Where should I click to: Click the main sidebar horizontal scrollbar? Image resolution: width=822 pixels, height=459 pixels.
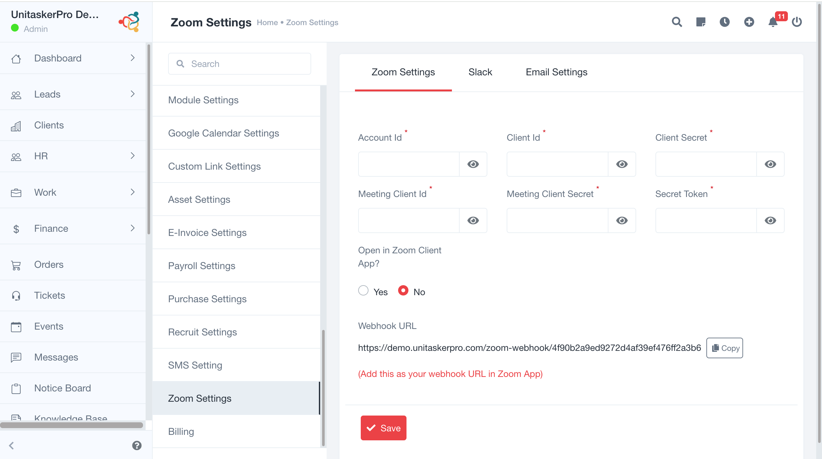(x=72, y=425)
